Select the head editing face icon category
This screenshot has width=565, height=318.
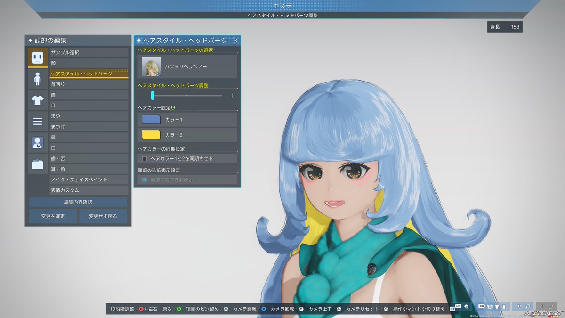tap(38, 58)
